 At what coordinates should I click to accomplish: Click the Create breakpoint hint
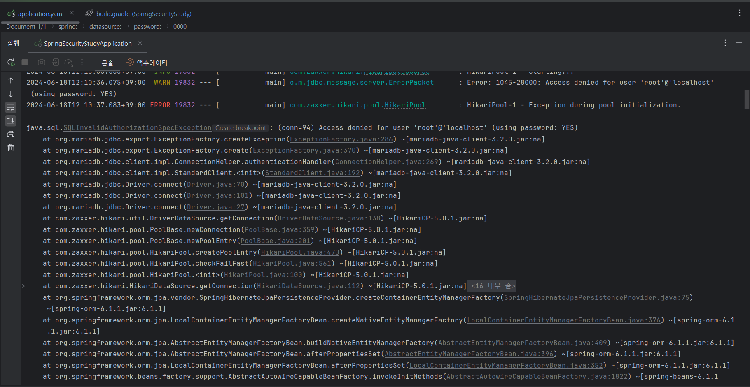point(241,128)
